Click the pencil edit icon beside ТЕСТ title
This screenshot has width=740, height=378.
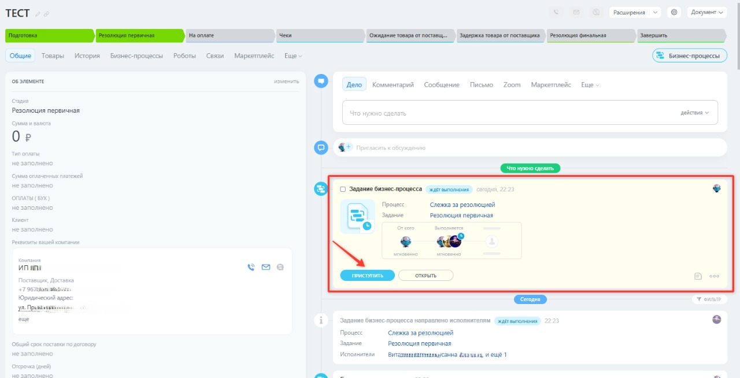[38, 13]
